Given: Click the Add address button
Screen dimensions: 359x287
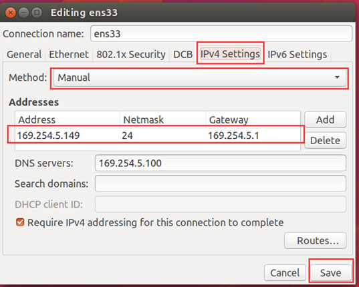Looking at the screenshot, I should pos(326,119).
